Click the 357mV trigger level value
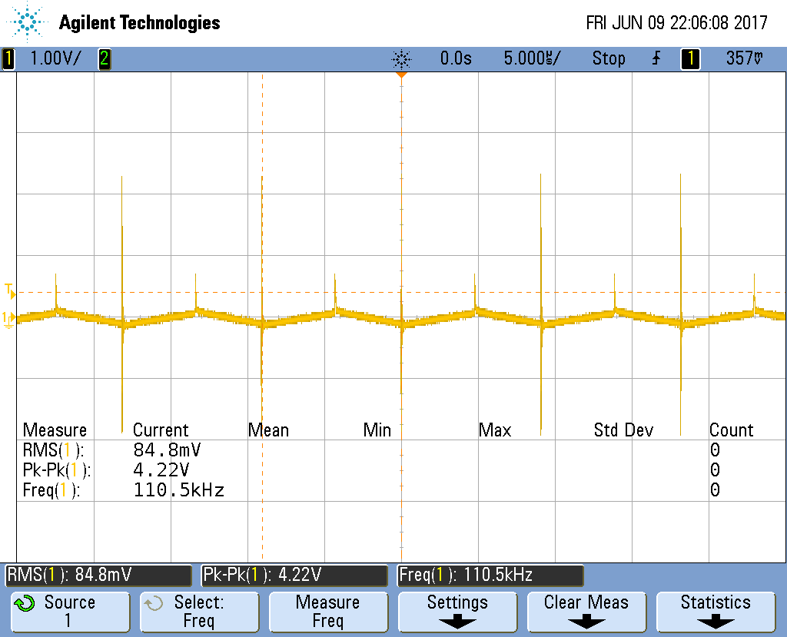The height and width of the screenshot is (637, 787). coord(744,58)
